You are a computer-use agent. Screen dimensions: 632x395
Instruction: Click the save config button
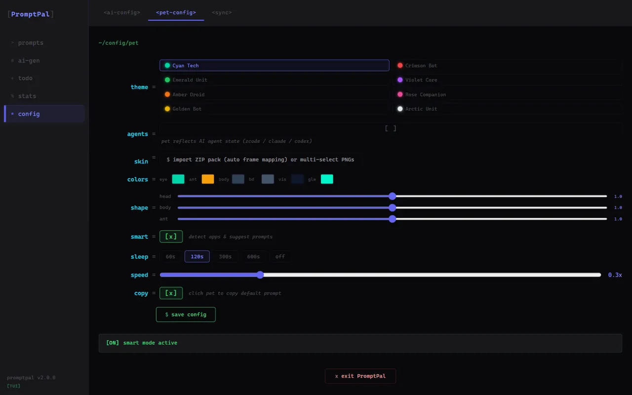pyautogui.click(x=186, y=315)
